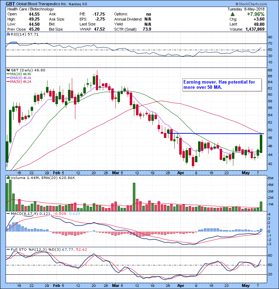This screenshot has height=289, width=279.
Task: Select the purple EMA(8) legend line
Action: pos(8,78)
